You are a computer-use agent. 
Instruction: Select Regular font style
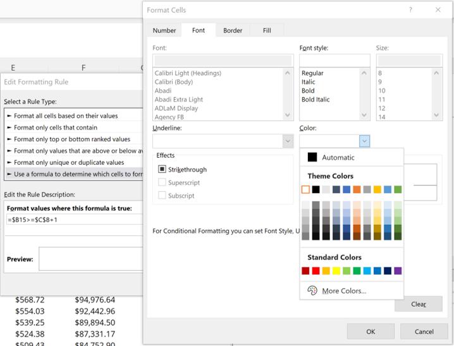coord(312,73)
